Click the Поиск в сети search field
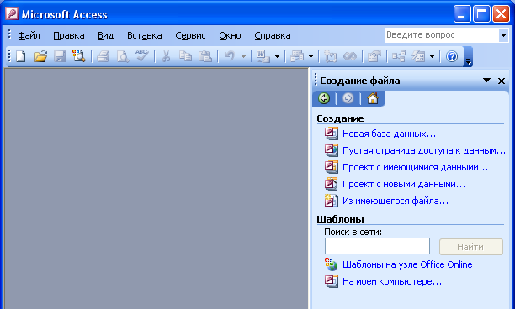 377,246
